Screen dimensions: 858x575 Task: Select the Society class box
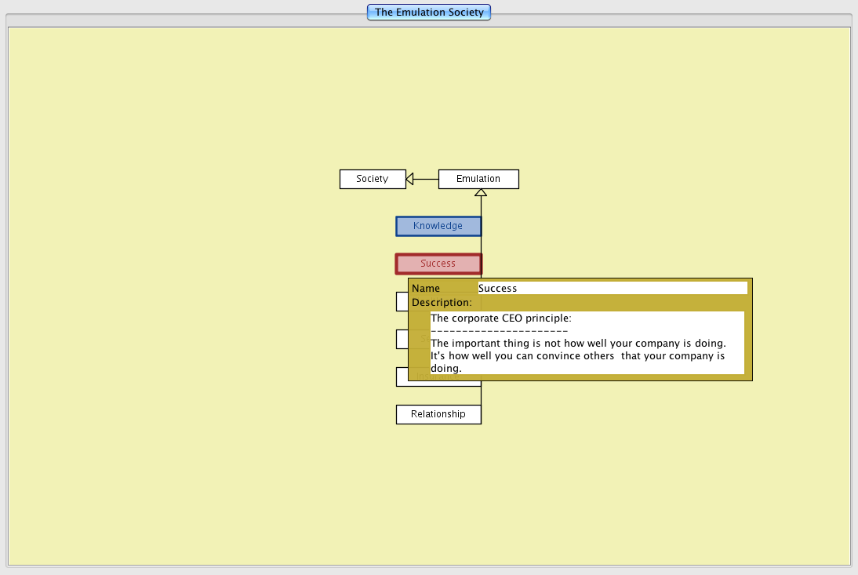click(x=373, y=179)
